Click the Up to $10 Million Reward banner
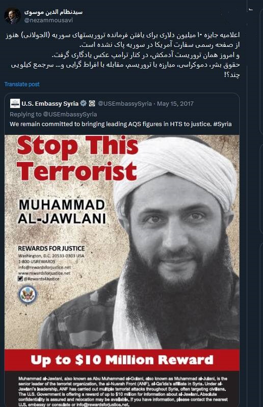Screen dimensions: 263x407 click(x=122, y=360)
